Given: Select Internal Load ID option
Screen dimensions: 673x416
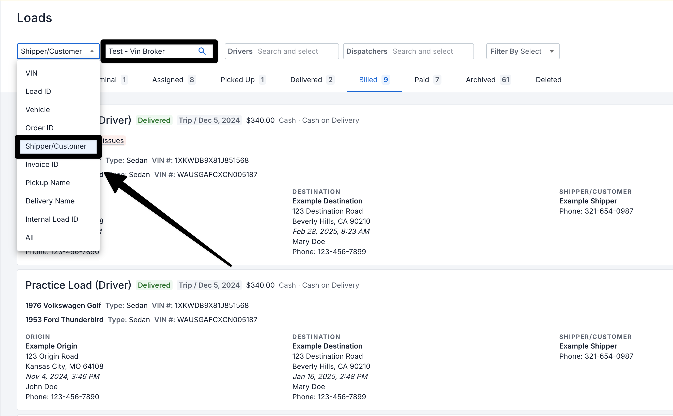Looking at the screenshot, I should pyautogui.click(x=58, y=219).
